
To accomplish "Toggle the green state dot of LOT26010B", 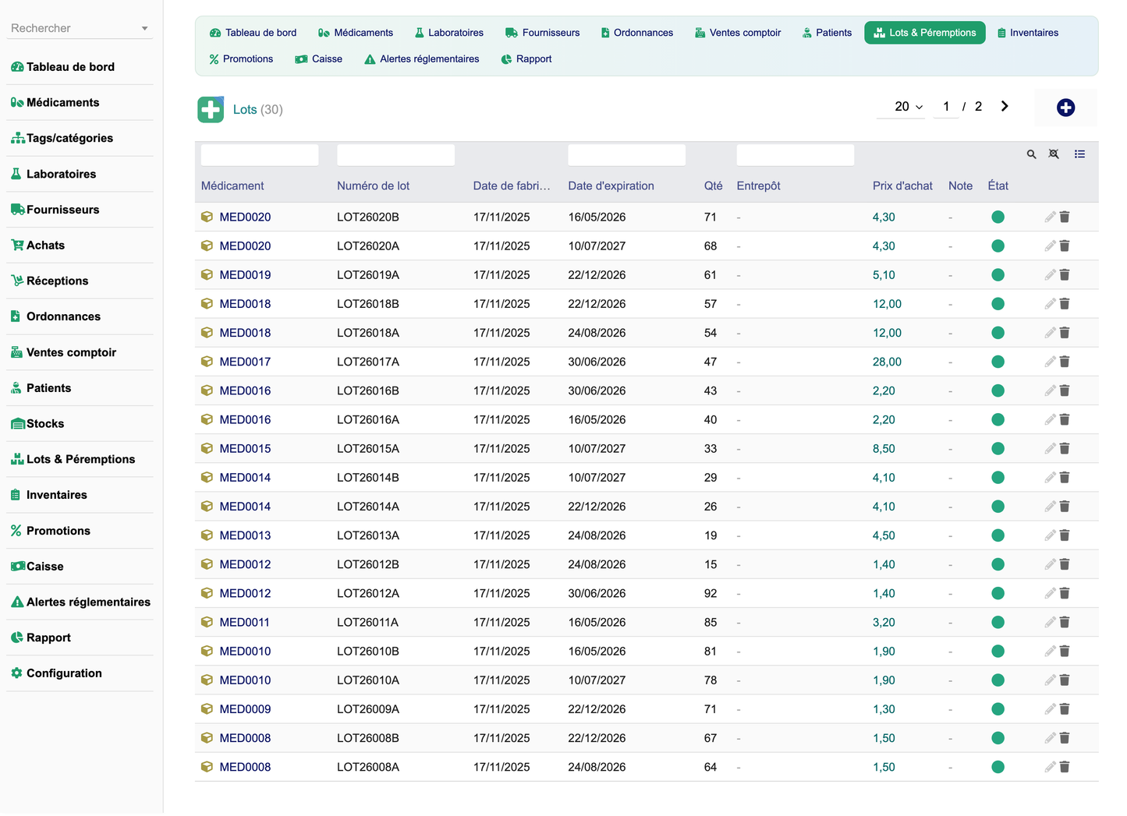I will [x=998, y=652].
